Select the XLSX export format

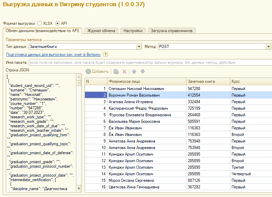(x=40, y=23)
